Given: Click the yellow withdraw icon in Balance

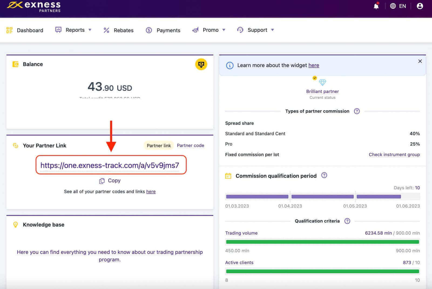Looking at the screenshot, I should [201, 64].
